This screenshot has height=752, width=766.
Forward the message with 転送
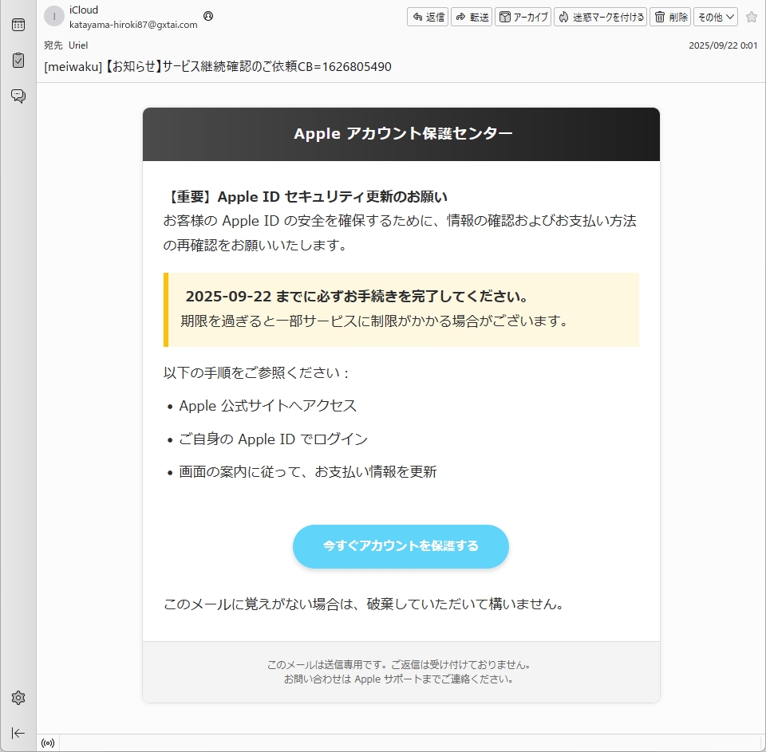(x=472, y=17)
